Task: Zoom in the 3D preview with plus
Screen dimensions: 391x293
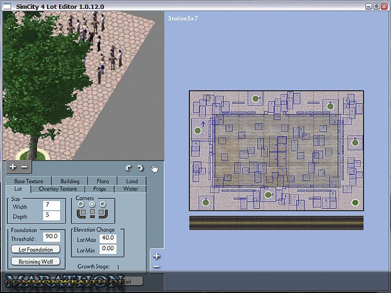Action: click(13, 167)
